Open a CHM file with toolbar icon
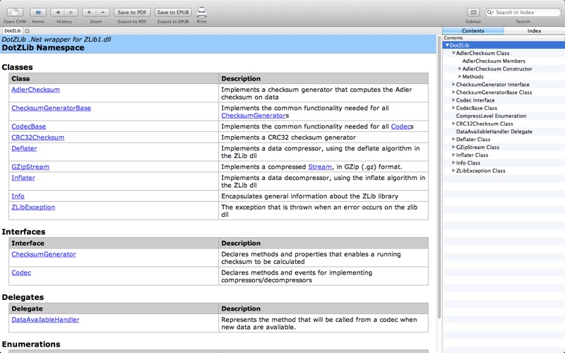The height and width of the screenshot is (353, 565). click(x=15, y=12)
